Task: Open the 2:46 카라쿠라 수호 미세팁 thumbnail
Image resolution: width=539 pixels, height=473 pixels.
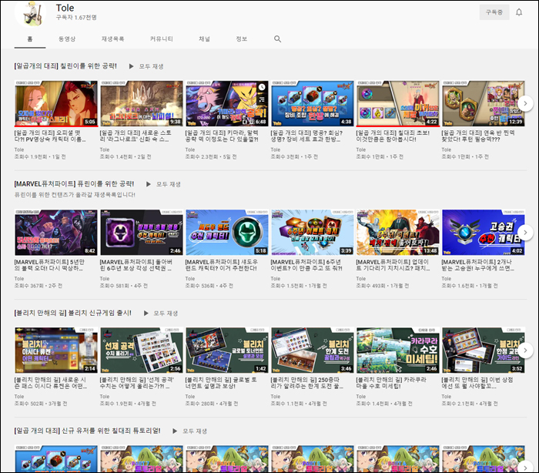Action: click(x=398, y=351)
